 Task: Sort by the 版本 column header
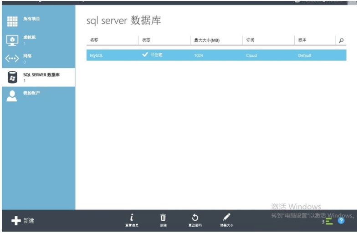tap(302, 40)
